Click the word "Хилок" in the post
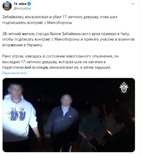 click(x=55, y=34)
